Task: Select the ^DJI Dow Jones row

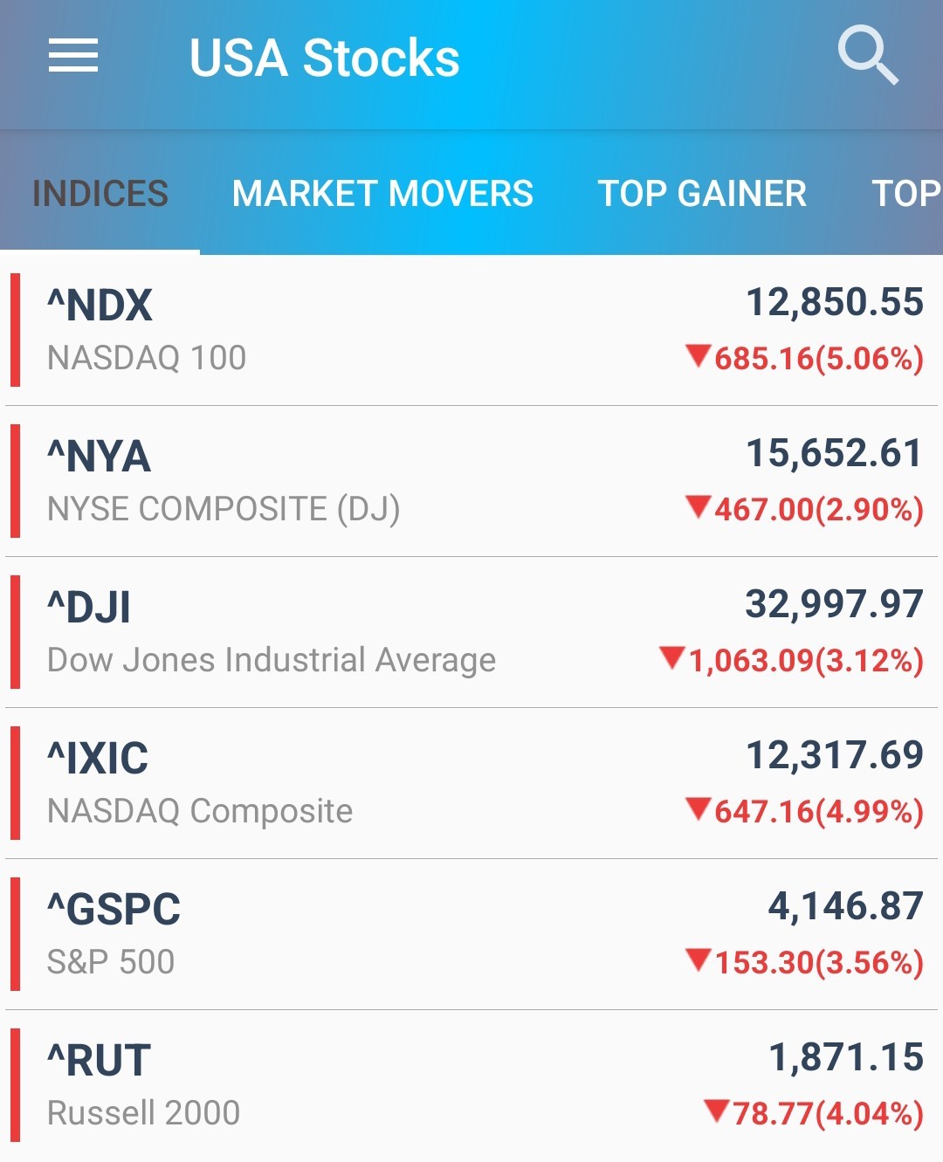Action: click(471, 632)
